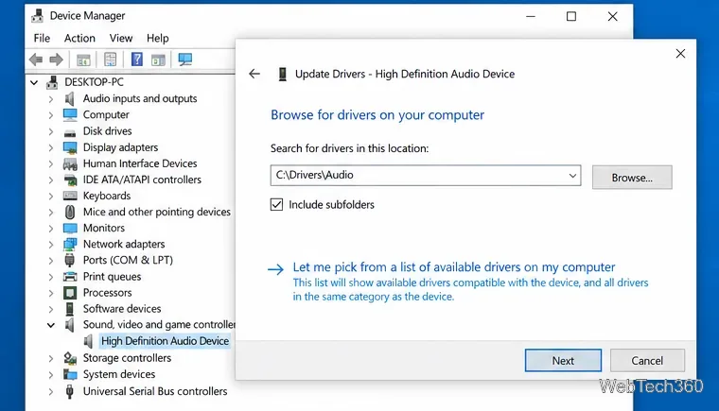Screen dimensions: 719x411
Task: Click the Software devices category icon
Action: [70, 309]
